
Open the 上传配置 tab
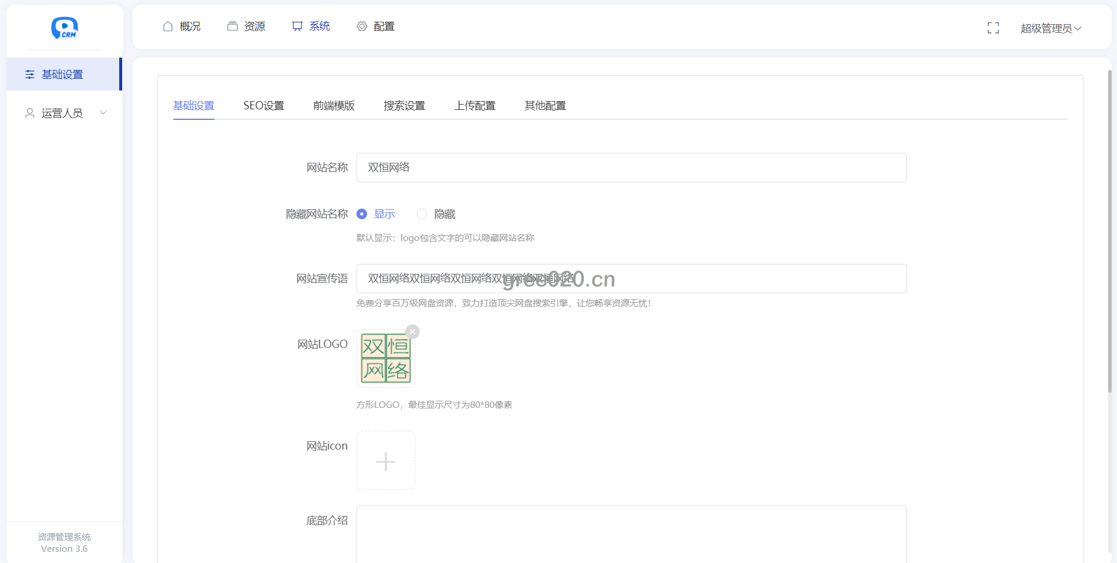(475, 106)
